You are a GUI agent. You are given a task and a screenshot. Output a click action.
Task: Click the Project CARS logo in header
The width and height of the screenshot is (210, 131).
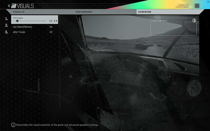click(14, 6)
